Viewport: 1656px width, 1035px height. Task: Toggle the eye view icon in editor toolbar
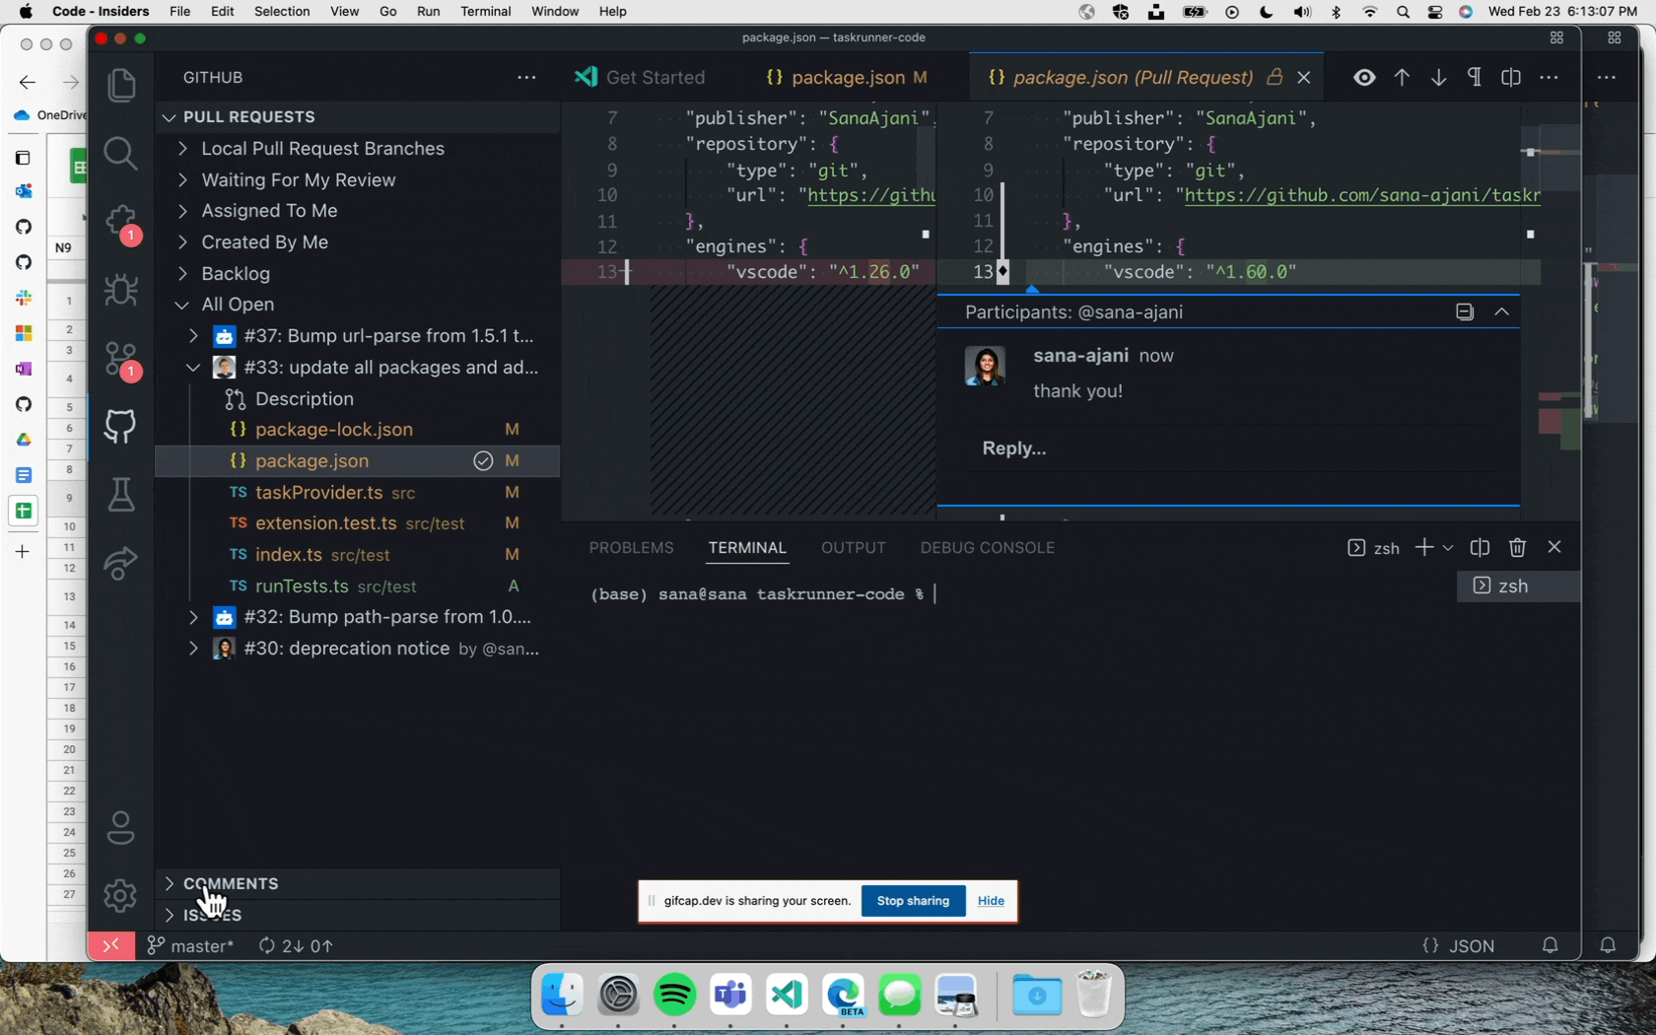[x=1364, y=77]
